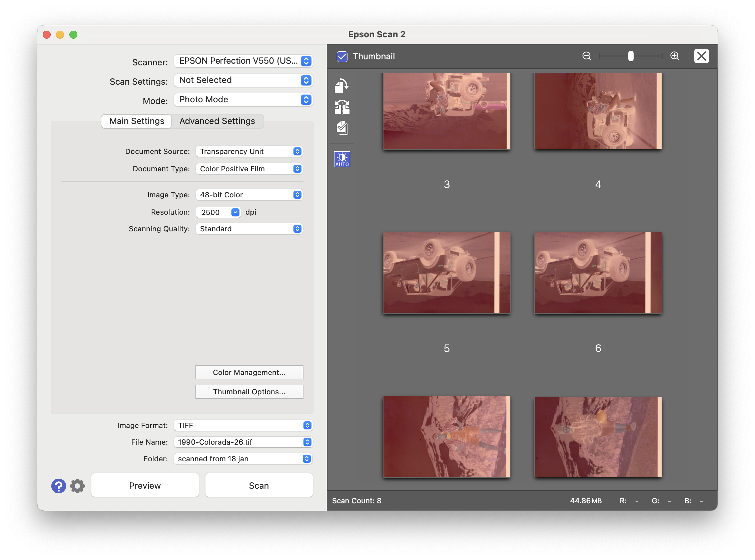The width and height of the screenshot is (755, 560).
Task: Click the Color Management button
Action: pos(249,372)
